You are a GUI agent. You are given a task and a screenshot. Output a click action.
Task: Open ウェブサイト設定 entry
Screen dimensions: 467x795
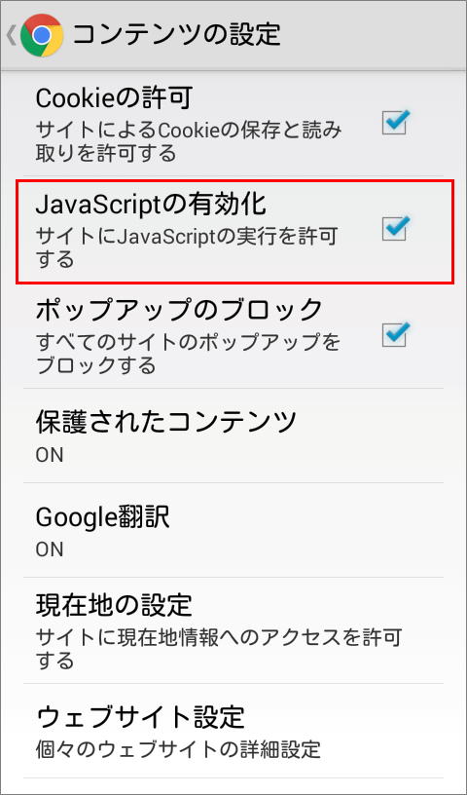pyautogui.click(x=233, y=731)
